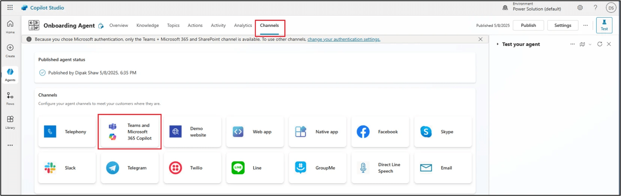Select the Native app channel
Image resolution: width=621 pixels, height=196 pixels.
click(317, 132)
